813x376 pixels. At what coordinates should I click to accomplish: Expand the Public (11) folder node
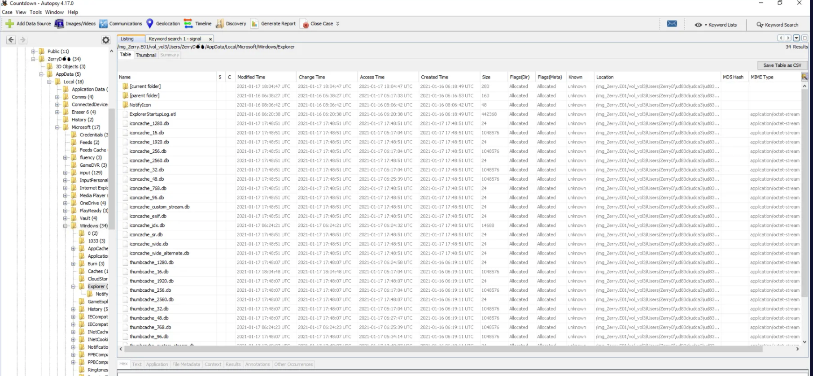(x=33, y=52)
